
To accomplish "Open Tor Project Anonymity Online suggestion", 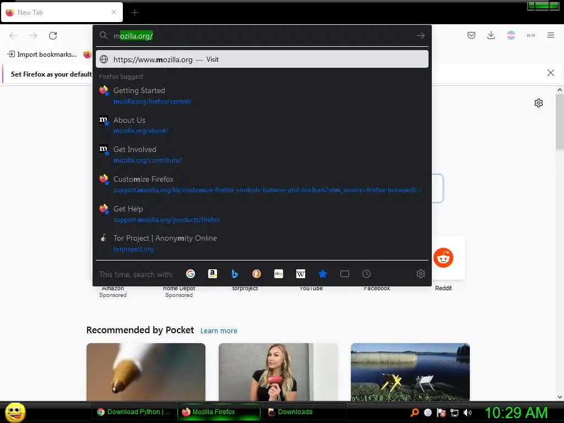I will (262, 243).
